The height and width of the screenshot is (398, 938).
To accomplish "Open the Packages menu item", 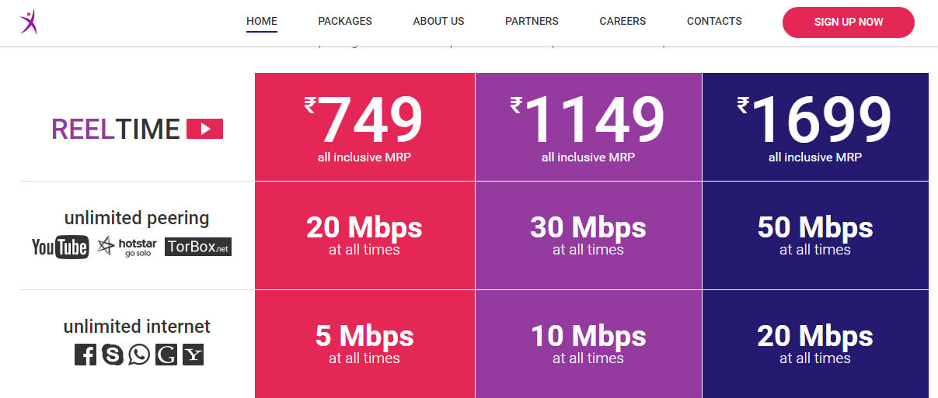I will pyautogui.click(x=345, y=21).
